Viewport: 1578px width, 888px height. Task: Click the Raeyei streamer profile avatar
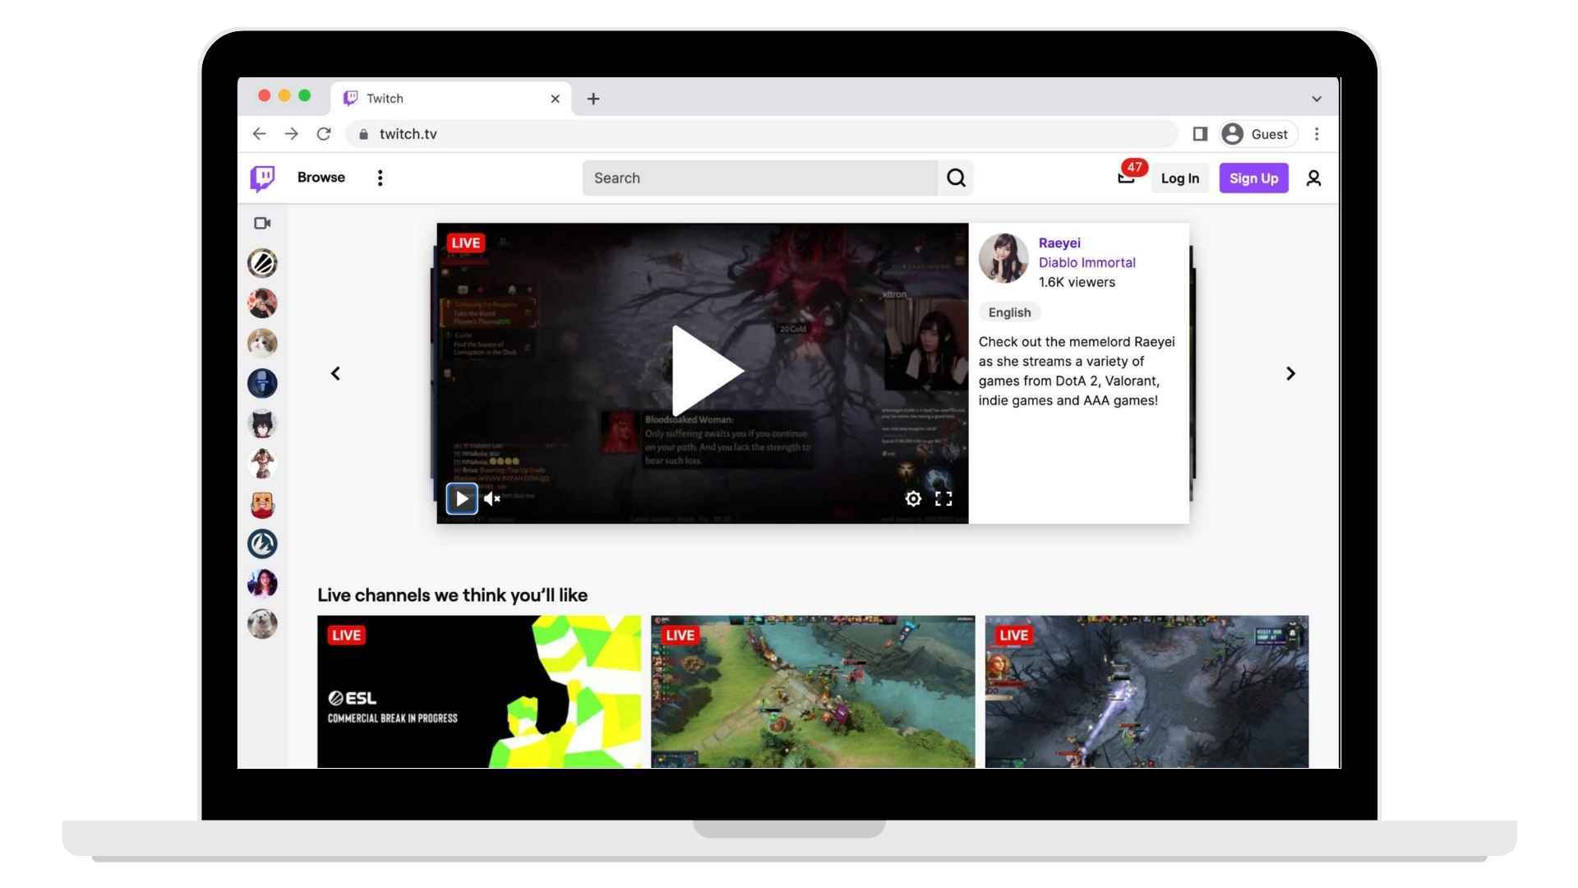click(1003, 257)
